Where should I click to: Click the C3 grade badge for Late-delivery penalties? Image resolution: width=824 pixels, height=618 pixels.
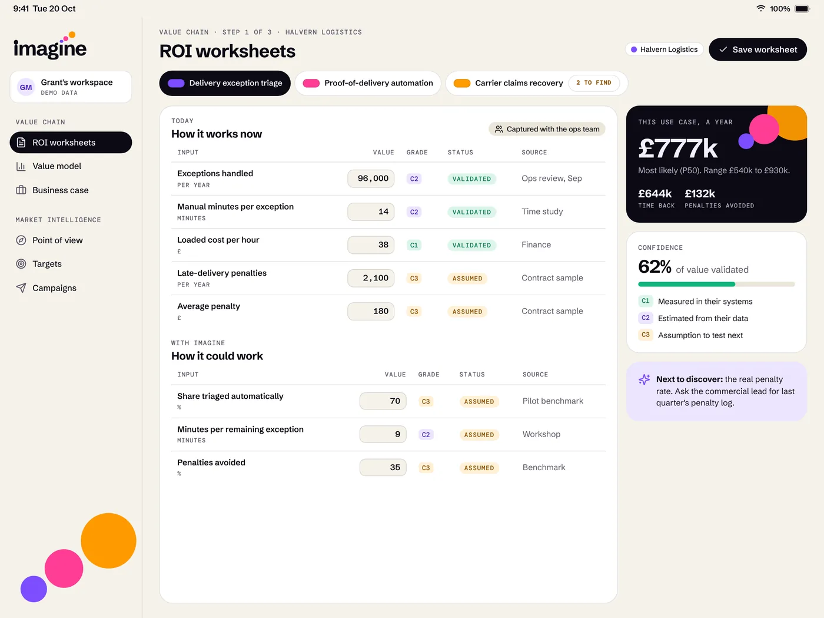(x=414, y=278)
